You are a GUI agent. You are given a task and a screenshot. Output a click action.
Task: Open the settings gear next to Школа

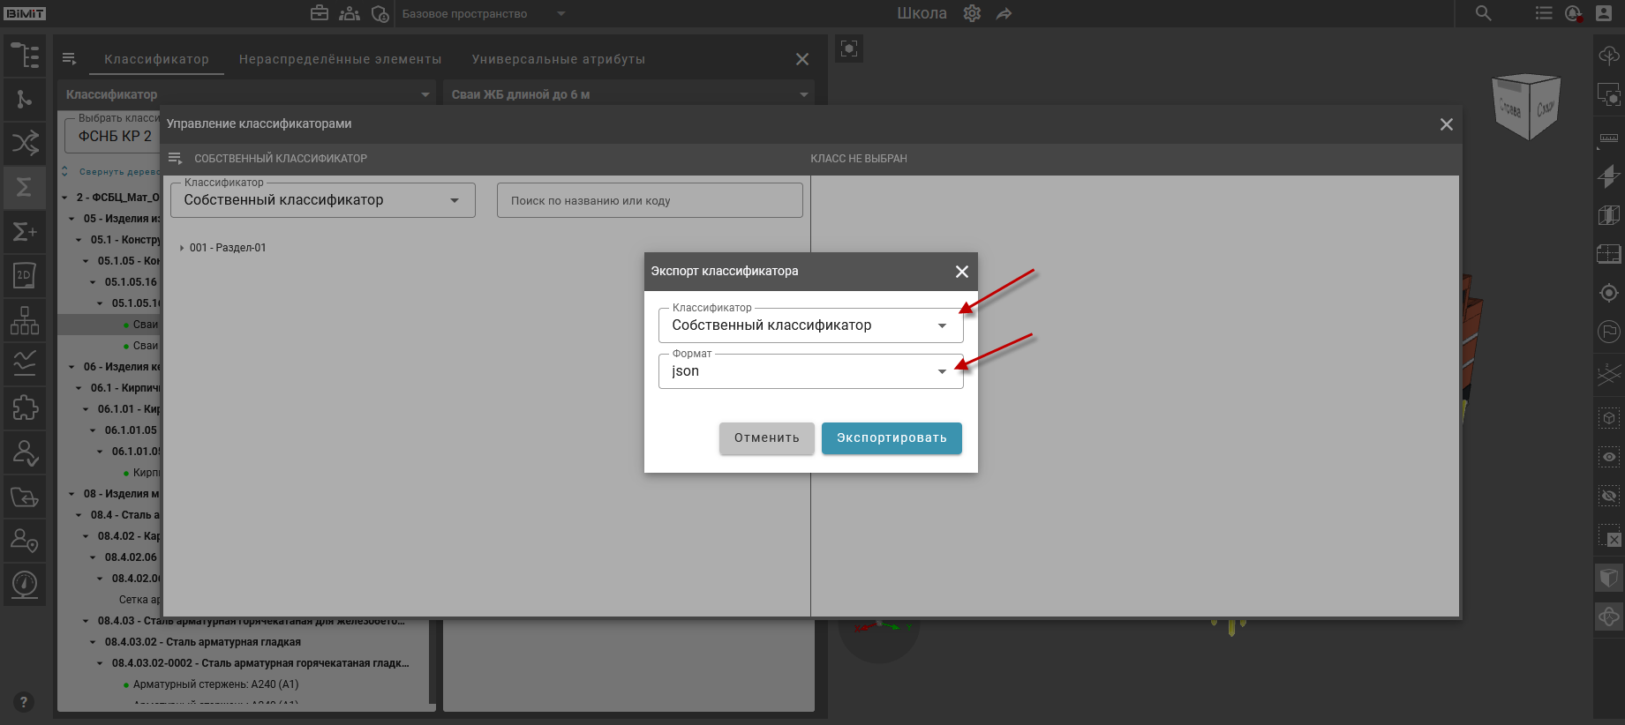[x=972, y=13]
